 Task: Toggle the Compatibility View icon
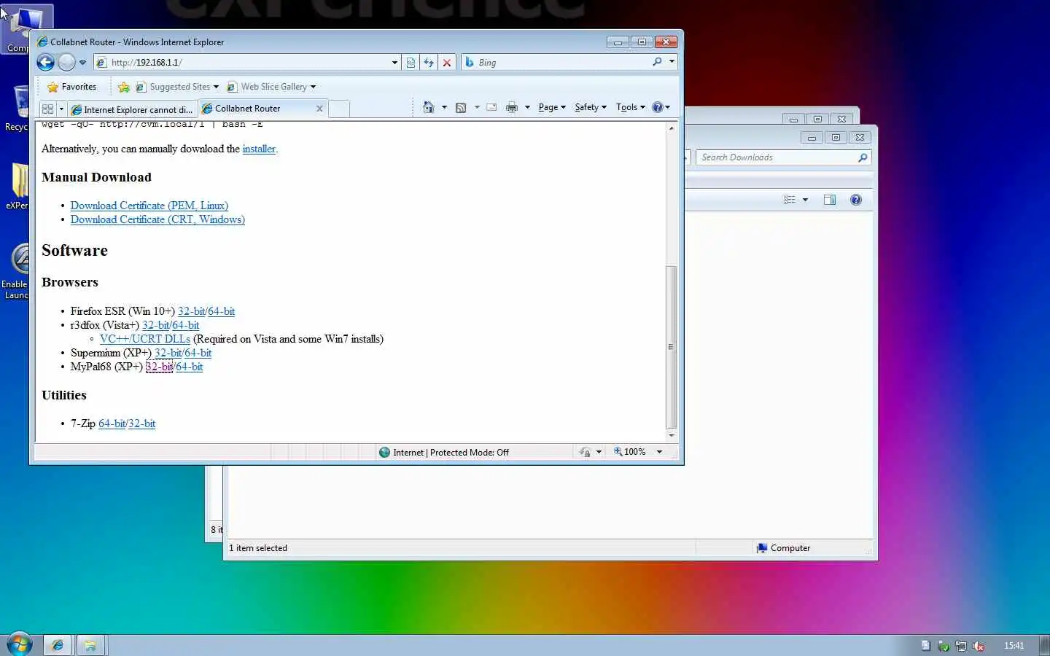[411, 63]
